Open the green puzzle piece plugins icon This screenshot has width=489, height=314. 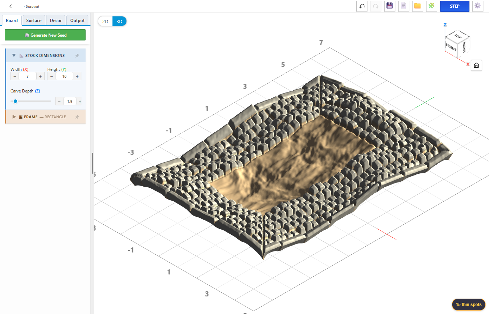click(x=432, y=6)
